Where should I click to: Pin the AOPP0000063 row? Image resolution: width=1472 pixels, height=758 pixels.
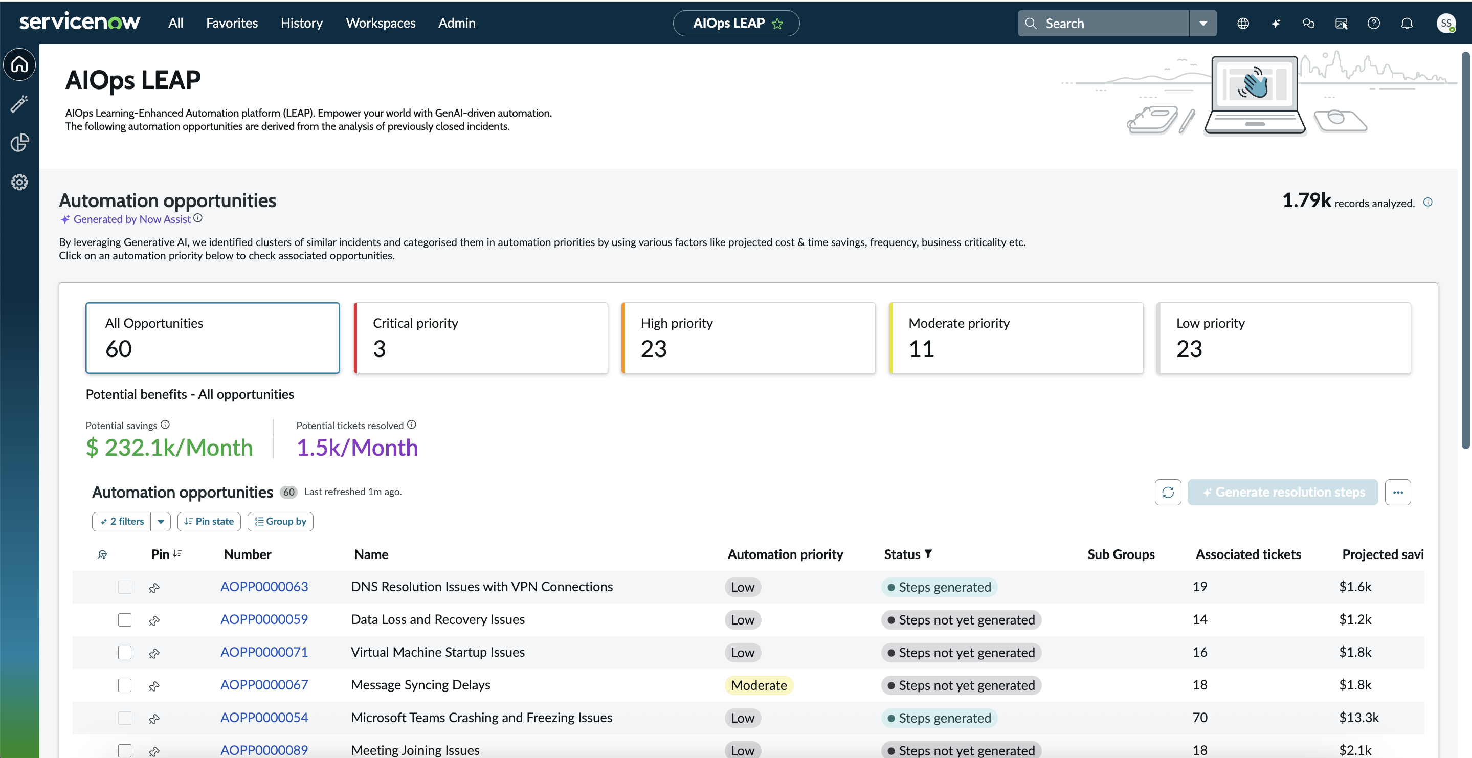[154, 587]
